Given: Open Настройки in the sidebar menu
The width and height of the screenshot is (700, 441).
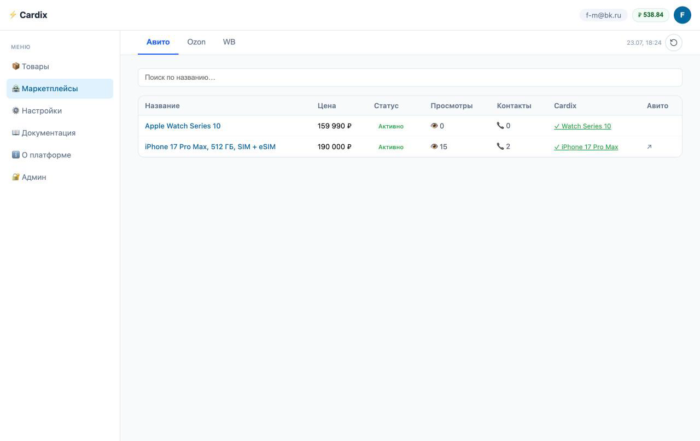Looking at the screenshot, I should pyautogui.click(x=60, y=110).
